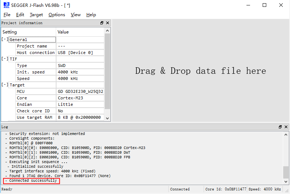Close the Project information panel

[108, 23]
